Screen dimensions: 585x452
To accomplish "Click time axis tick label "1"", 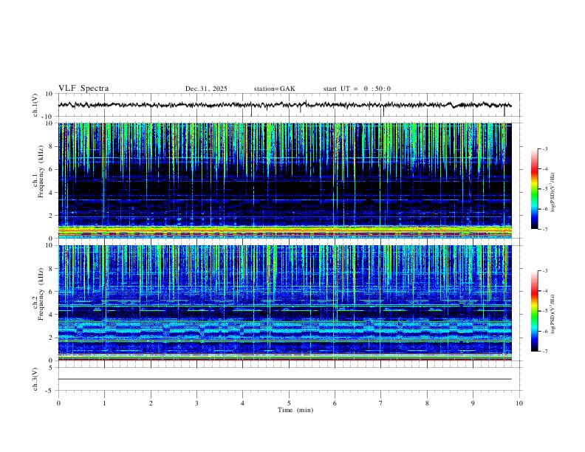I will (104, 403).
